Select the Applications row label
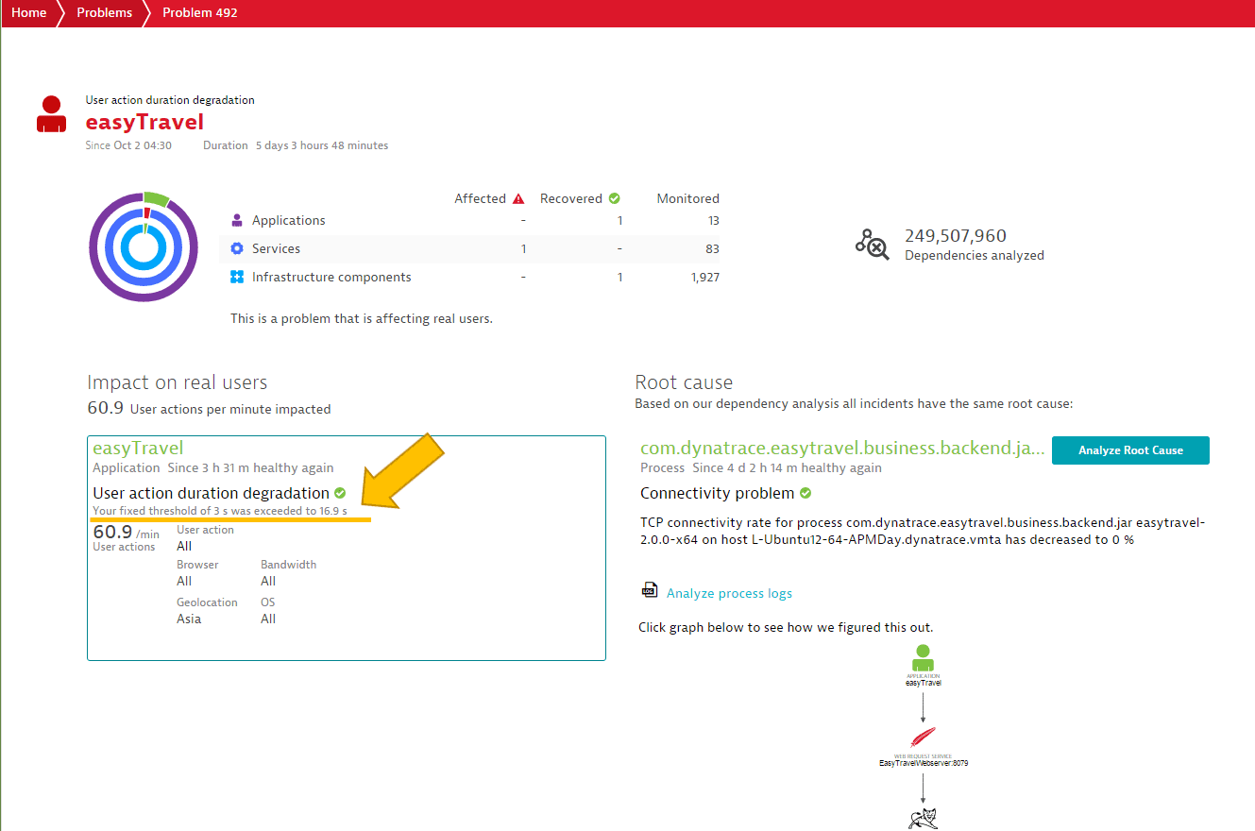This screenshot has height=831, width=1255. 288,220
